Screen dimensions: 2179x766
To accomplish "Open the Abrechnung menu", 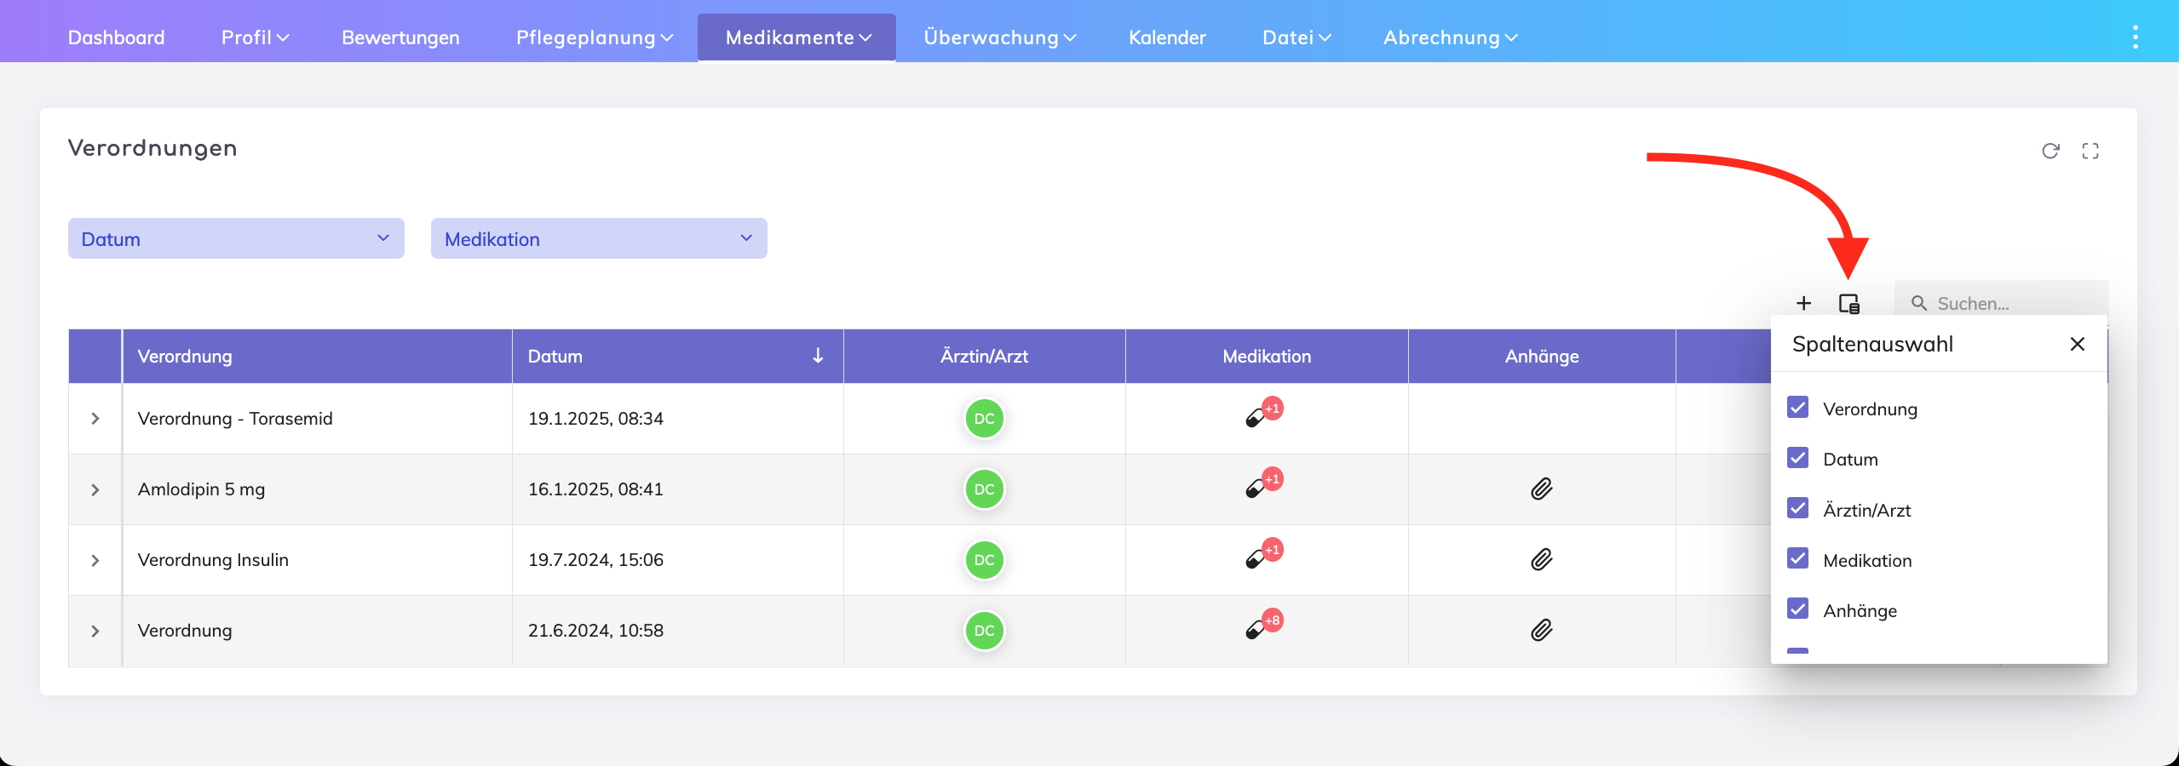I will pyautogui.click(x=1450, y=37).
